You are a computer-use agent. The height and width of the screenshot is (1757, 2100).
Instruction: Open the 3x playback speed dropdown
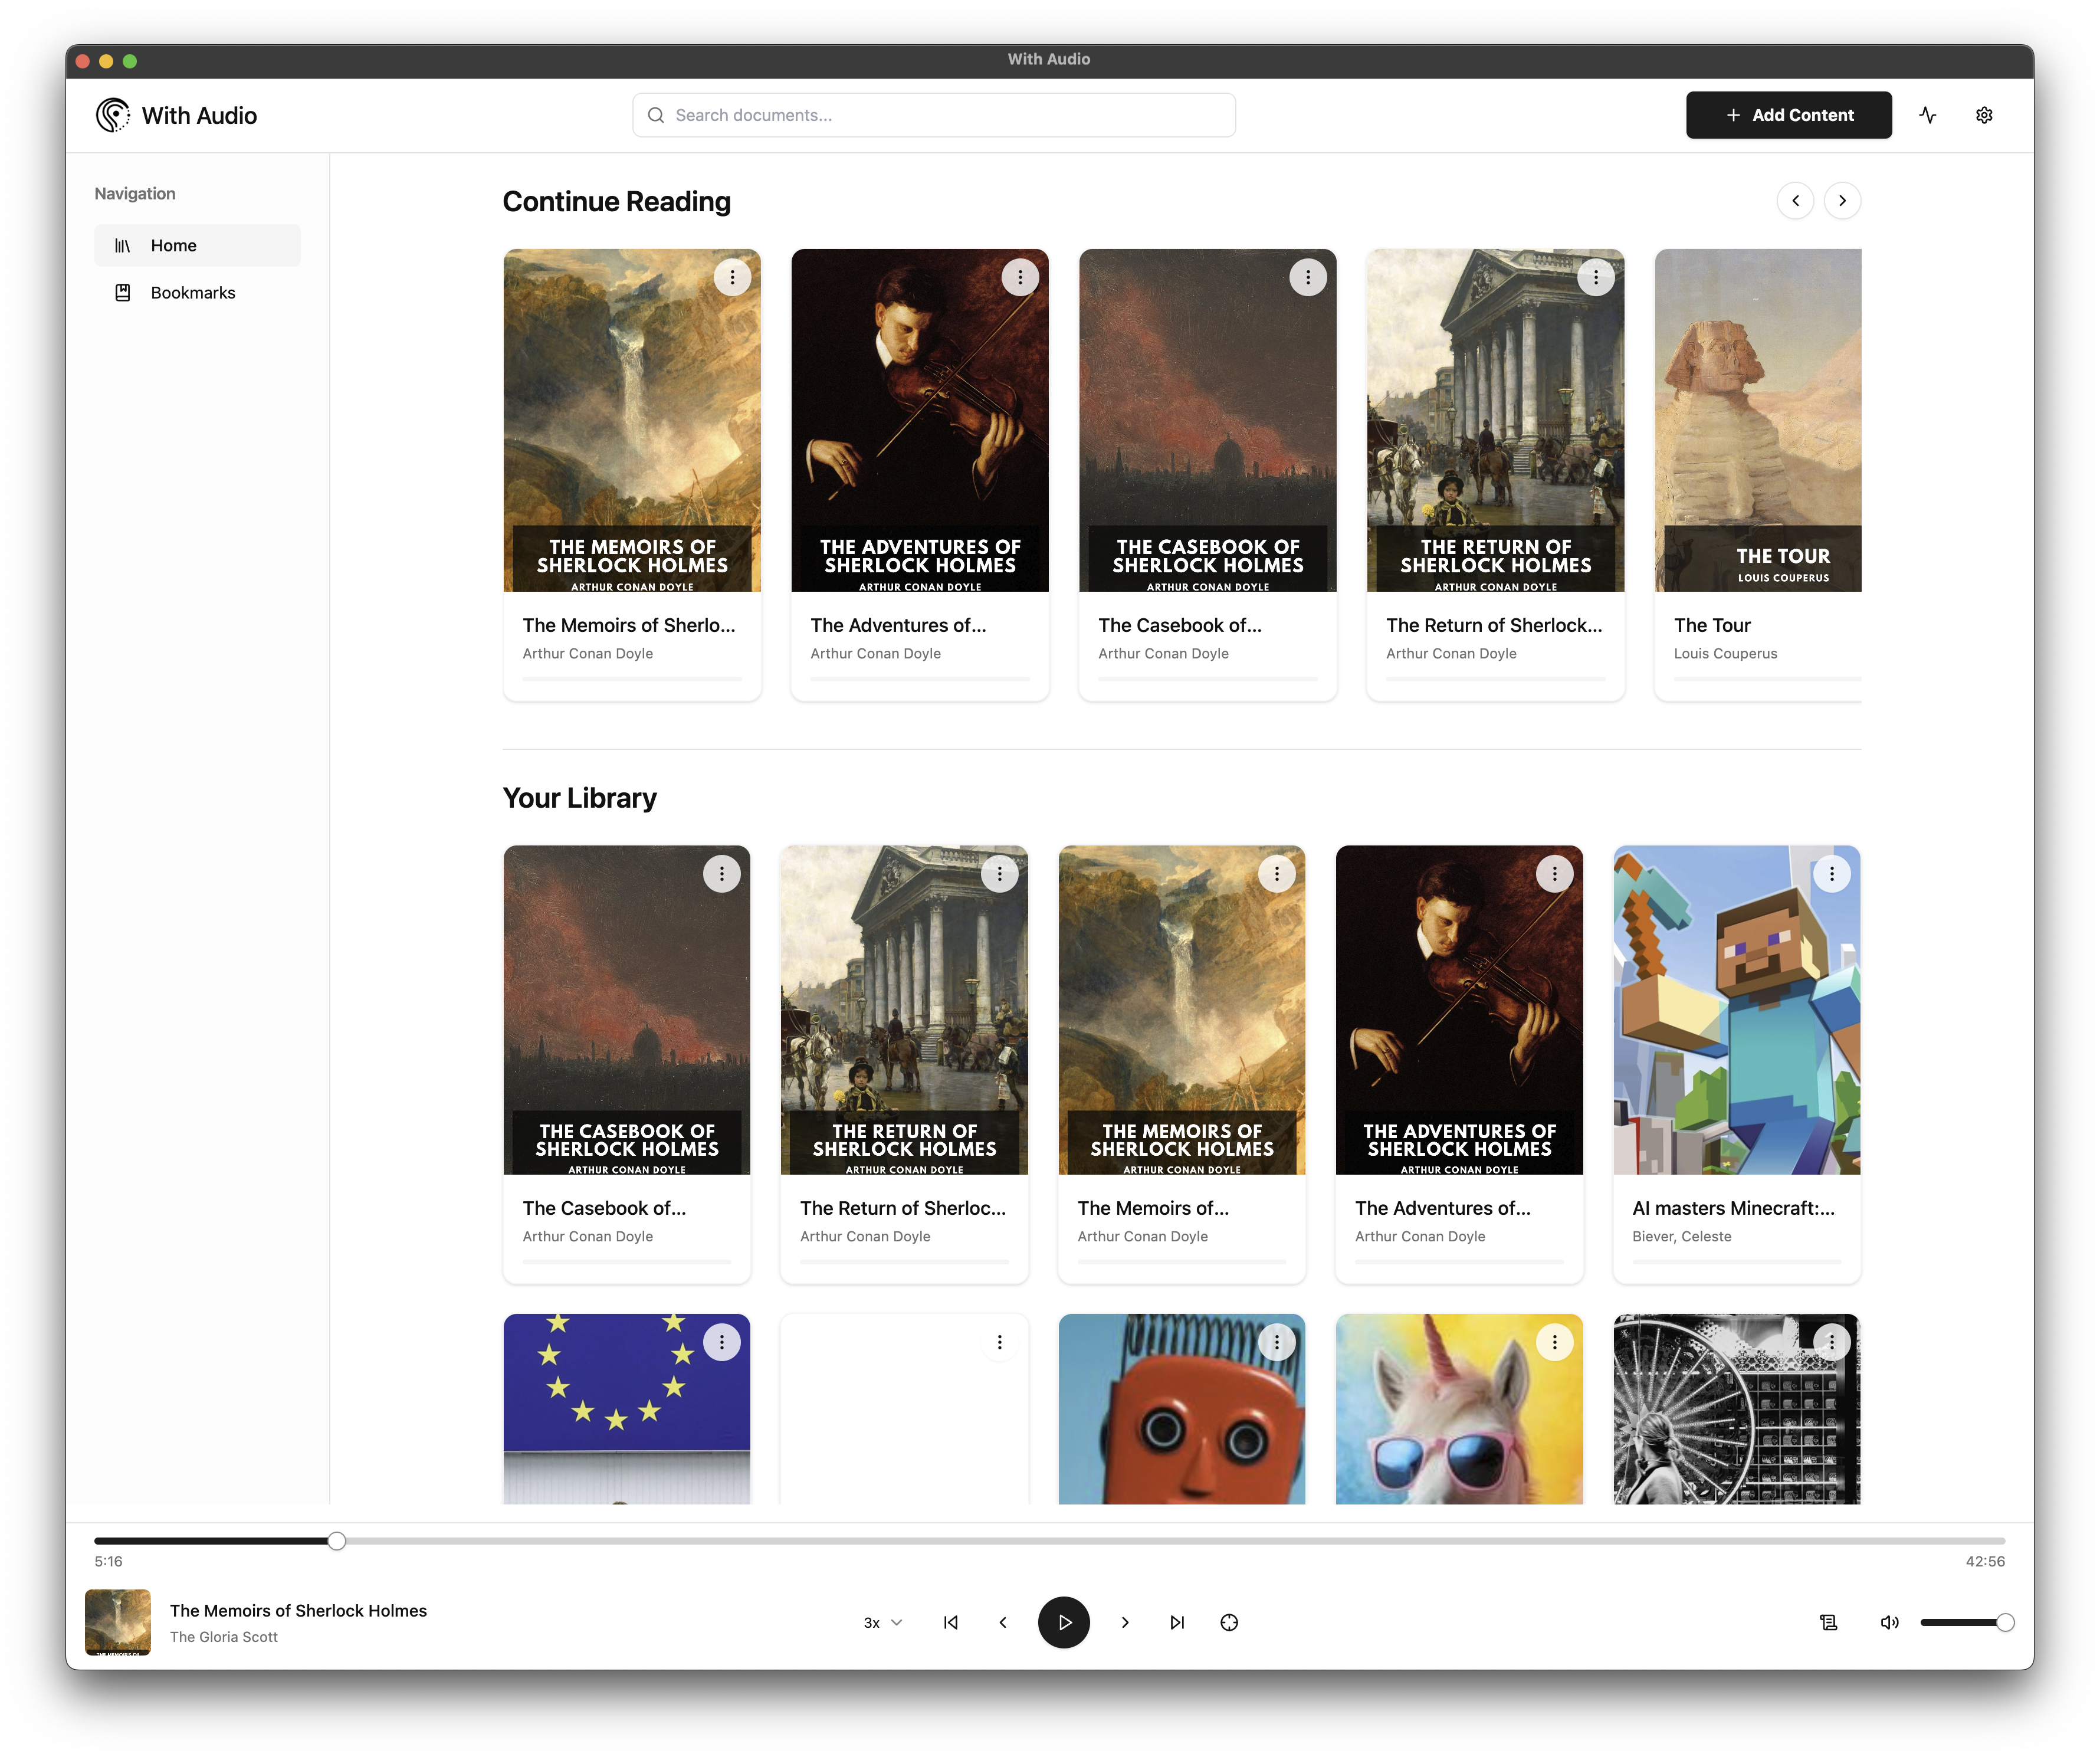point(883,1622)
